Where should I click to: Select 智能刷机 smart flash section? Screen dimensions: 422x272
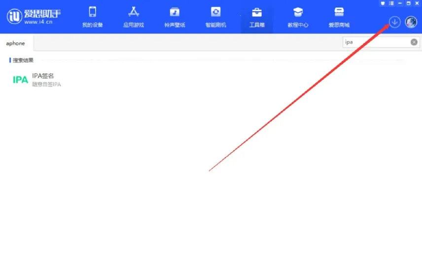tap(215, 17)
